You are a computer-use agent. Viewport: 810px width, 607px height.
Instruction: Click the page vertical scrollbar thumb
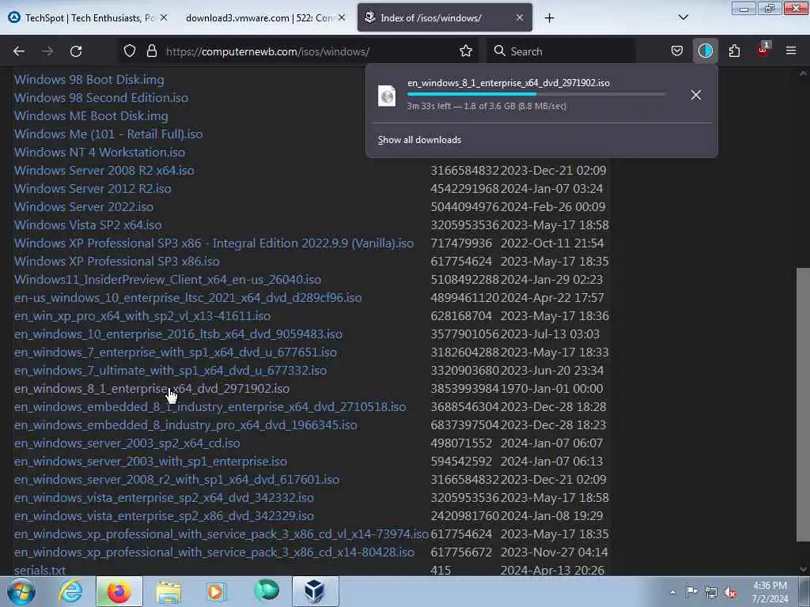click(x=803, y=405)
